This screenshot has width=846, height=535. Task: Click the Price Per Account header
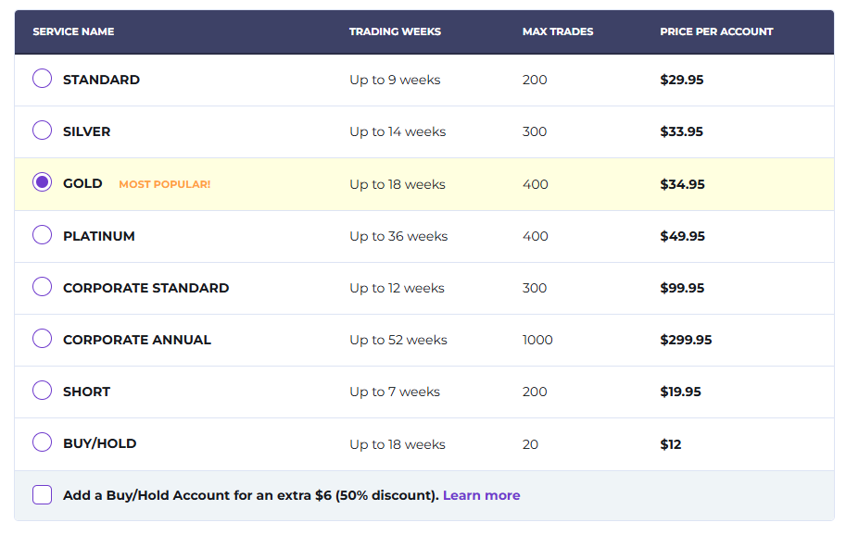(716, 31)
